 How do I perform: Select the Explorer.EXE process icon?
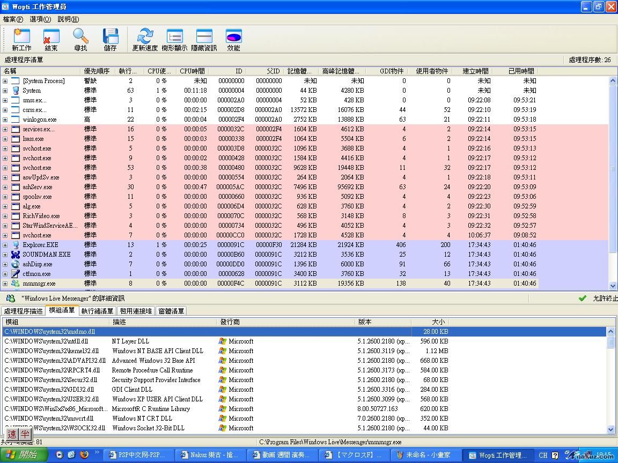tap(16, 245)
